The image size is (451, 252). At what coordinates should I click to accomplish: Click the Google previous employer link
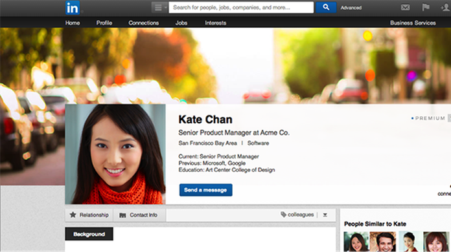pos(237,163)
